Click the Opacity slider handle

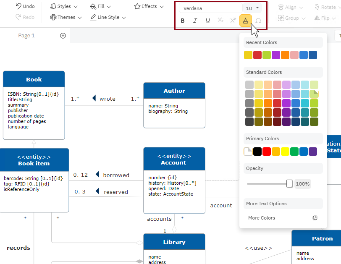[x=289, y=183]
